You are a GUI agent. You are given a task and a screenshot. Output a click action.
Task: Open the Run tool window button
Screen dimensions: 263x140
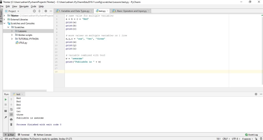(x=10, y=135)
